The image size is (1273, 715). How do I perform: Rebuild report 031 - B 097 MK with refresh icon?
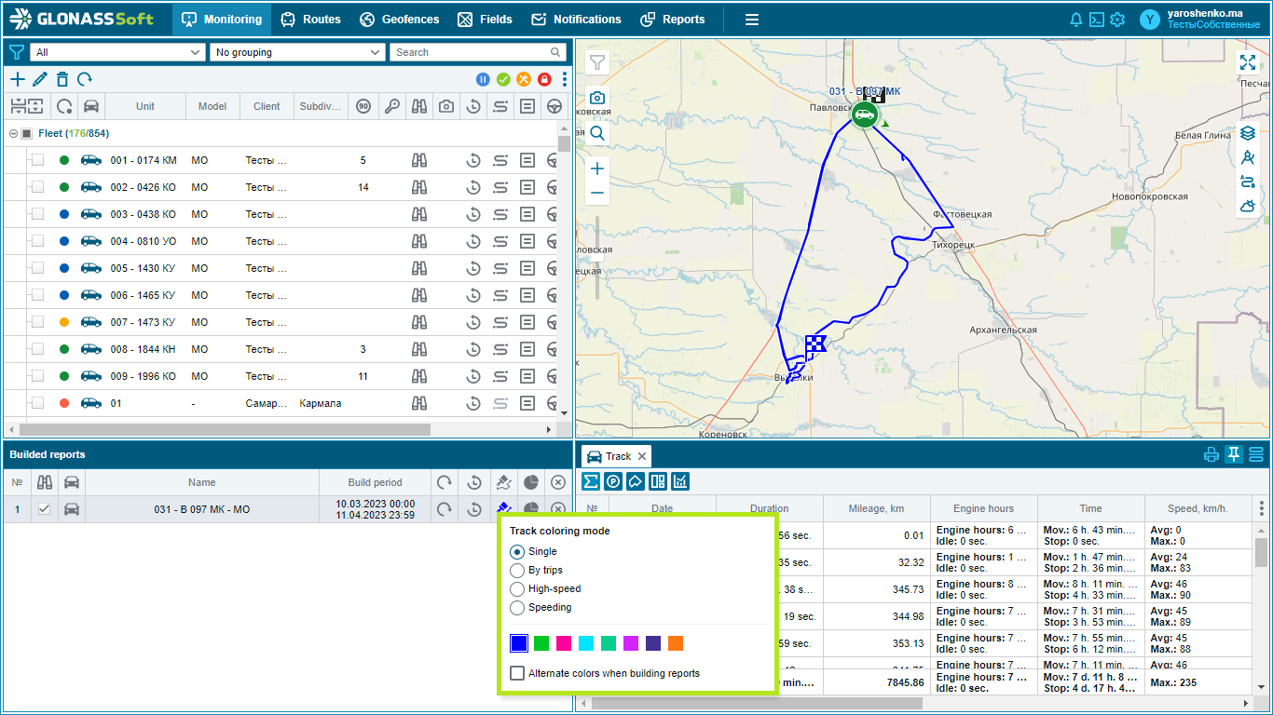(445, 509)
